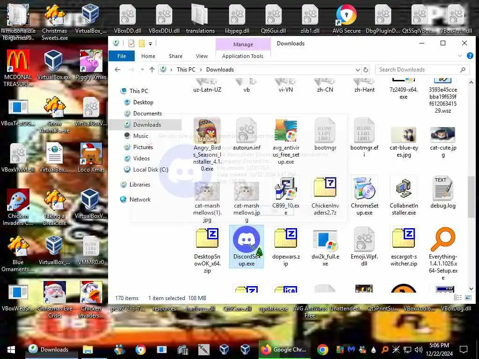Expand the address bar history dropdown
This screenshot has width=479, height=359.
coord(358,70)
